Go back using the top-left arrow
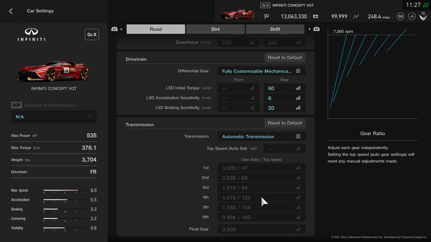Screen dimensions: 431x242 [x=11, y=11]
